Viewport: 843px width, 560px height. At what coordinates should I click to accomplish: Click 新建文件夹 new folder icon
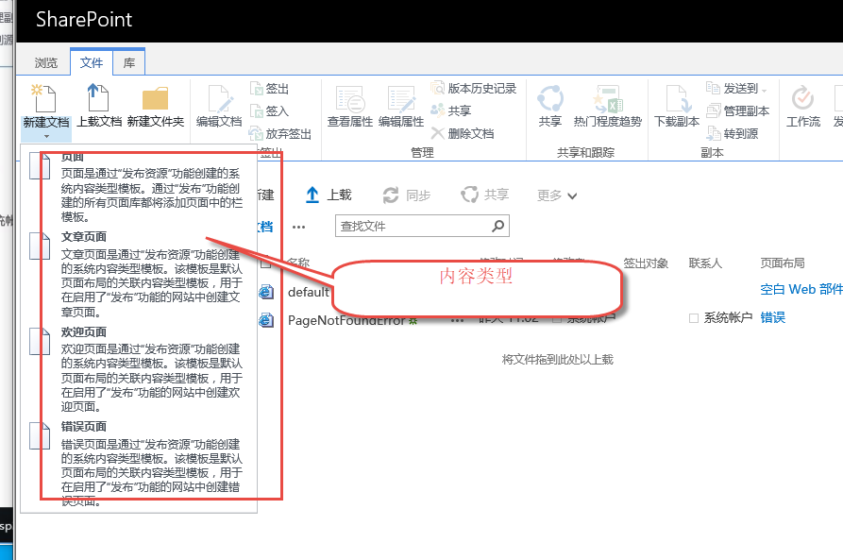tap(156, 98)
